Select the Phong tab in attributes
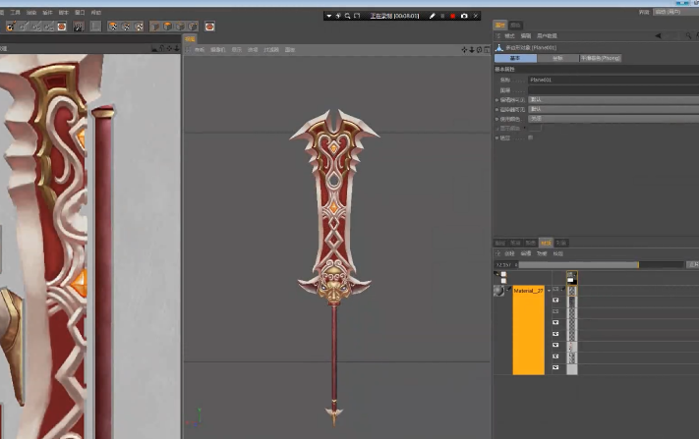 (601, 58)
